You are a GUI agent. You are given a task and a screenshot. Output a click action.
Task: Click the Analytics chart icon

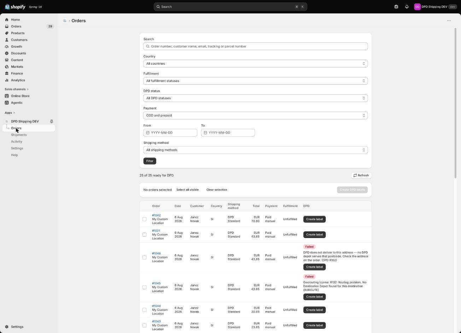pyautogui.click(x=7, y=80)
